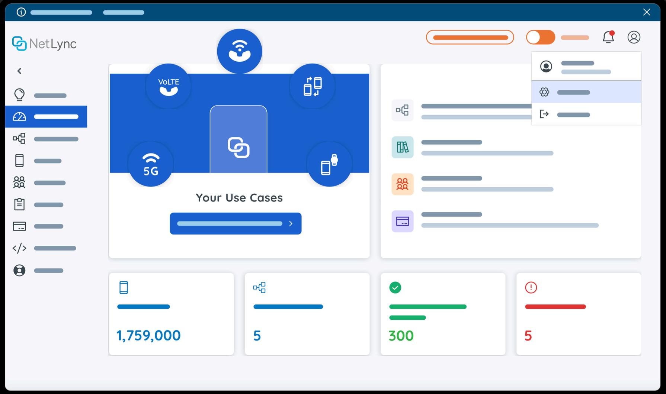The image size is (666, 394).
Task: Click the orange outlined header button
Action: [470, 37]
